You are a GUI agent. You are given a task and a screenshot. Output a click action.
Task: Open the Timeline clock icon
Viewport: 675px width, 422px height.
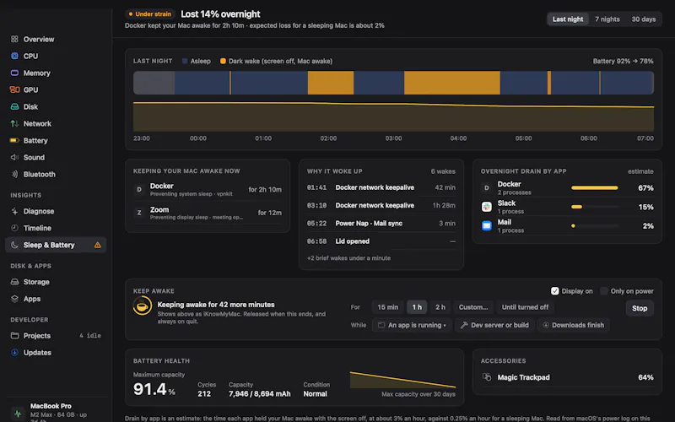click(x=14, y=228)
